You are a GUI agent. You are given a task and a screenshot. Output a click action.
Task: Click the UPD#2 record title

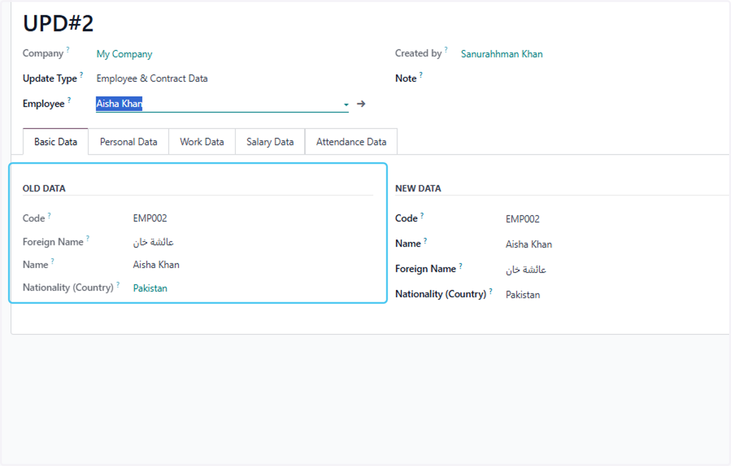(58, 24)
